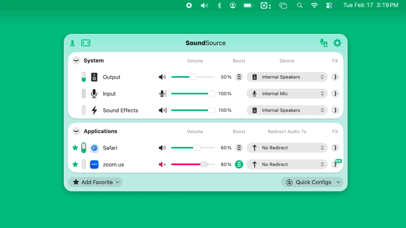The height and width of the screenshot is (228, 406).
Task: Open Safari No Redirect dropdown
Action: click(287, 148)
